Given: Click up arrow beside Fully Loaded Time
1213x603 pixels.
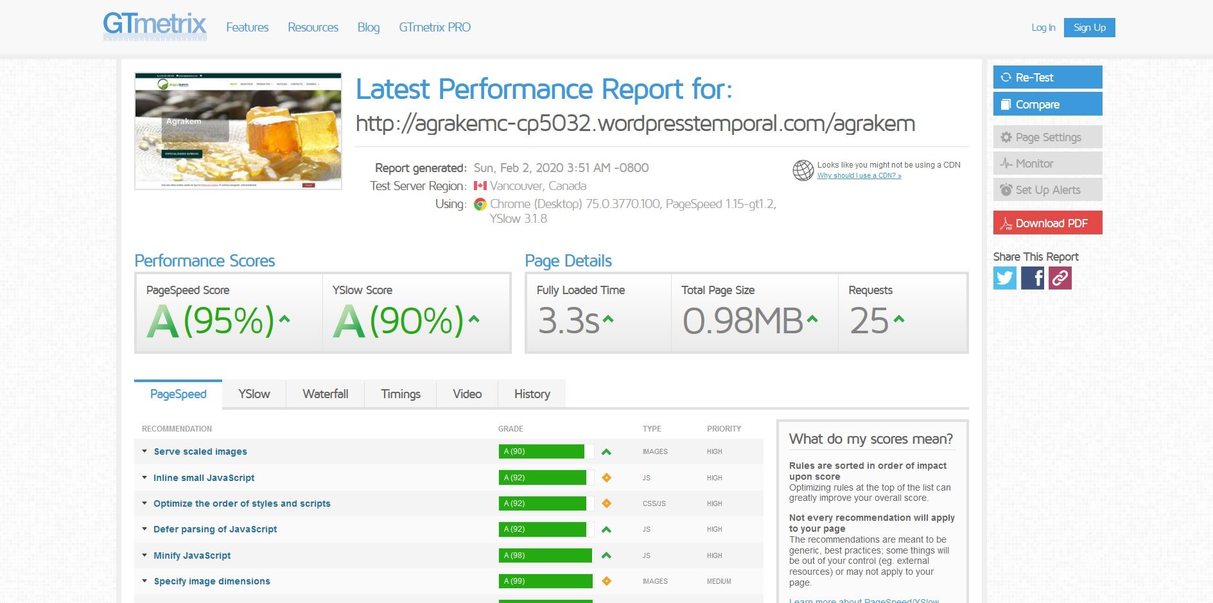Looking at the screenshot, I should 608,319.
